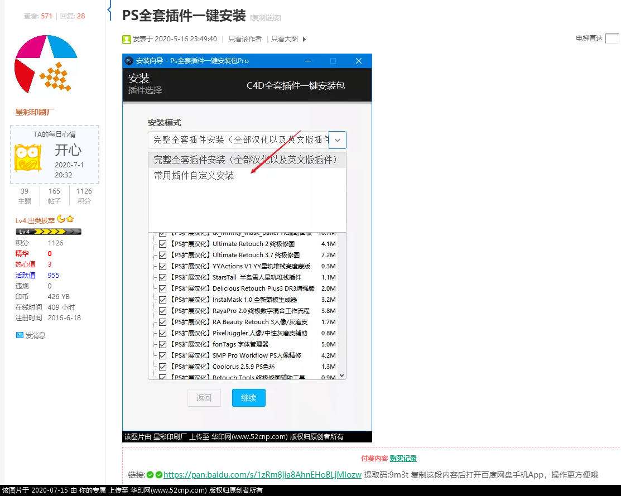Click the Lv 4 progress bar
Viewport: 621px width, 496px height.
click(x=49, y=232)
